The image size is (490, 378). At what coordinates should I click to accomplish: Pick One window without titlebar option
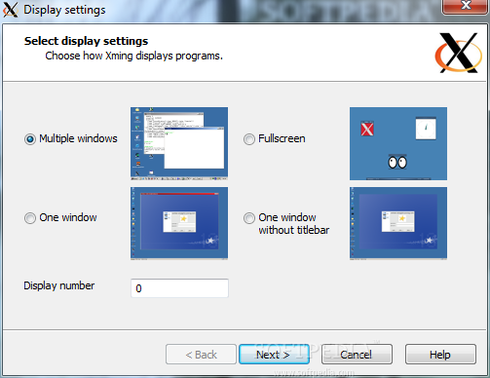coord(249,218)
